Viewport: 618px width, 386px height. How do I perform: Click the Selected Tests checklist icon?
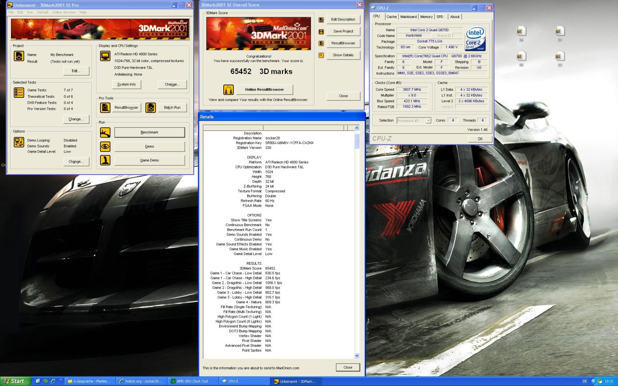[x=19, y=93]
